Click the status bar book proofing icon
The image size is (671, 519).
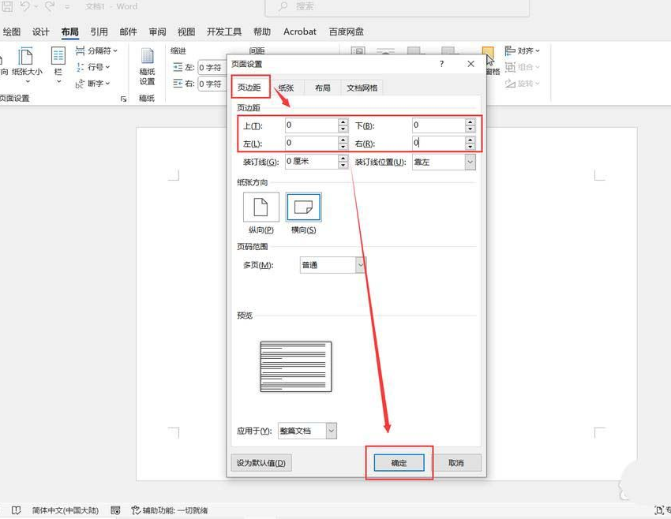[x=17, y=510]
